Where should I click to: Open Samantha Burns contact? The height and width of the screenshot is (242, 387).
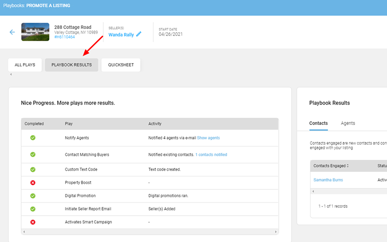tap(328, 180)
